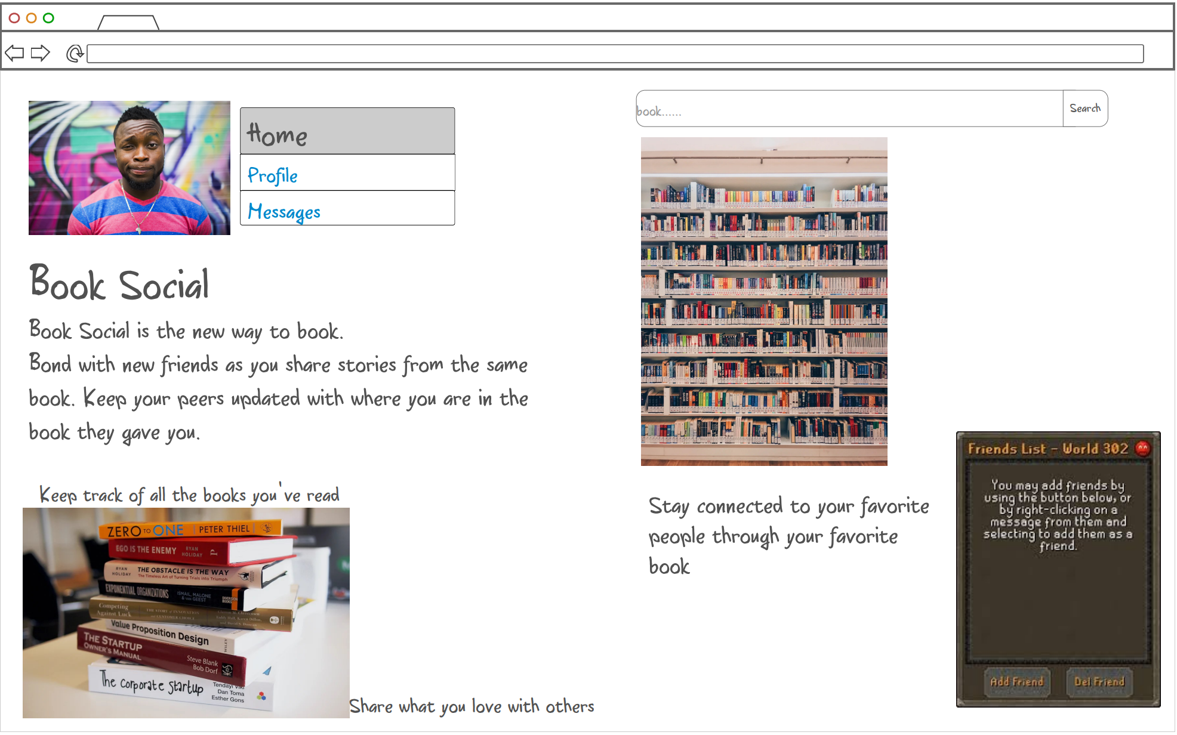1177x735 pixels.
Task: Click the Add Friend button
Action: (x=1017, y=681)
